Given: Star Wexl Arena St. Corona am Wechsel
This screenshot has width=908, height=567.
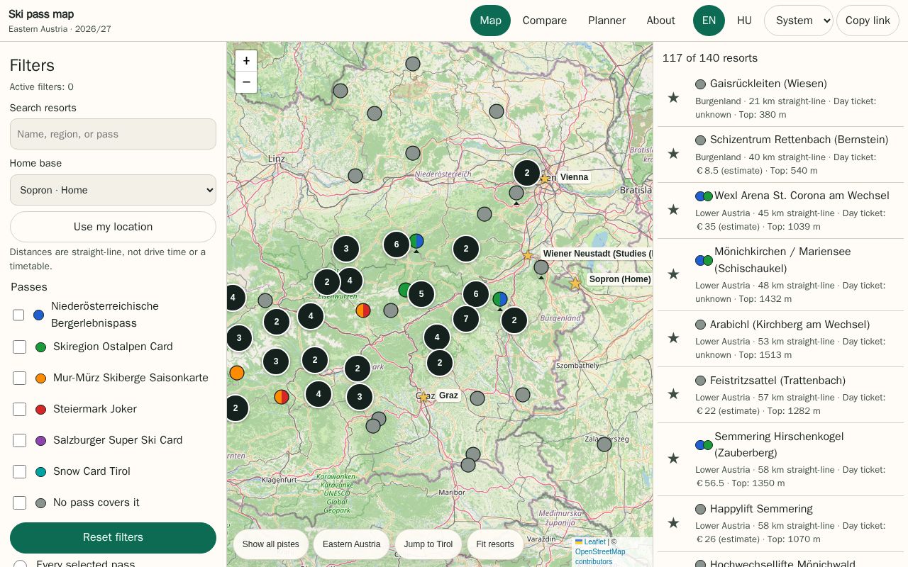Looking at the screenshot, I should coord(673,210).
